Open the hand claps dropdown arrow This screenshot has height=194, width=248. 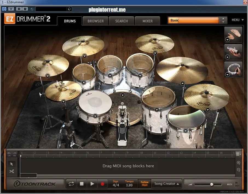(227, 40)
